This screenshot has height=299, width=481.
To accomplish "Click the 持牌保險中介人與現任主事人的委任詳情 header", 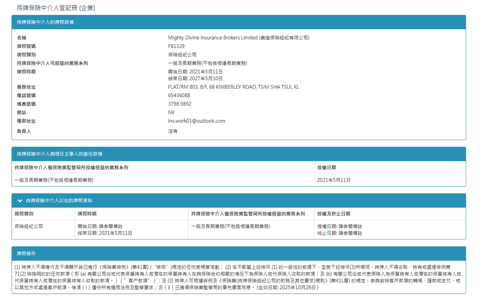I will point(59,154).
